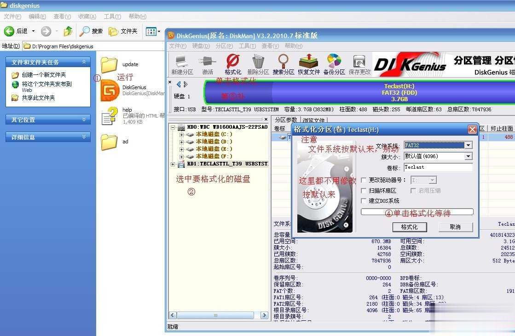Open Explorer 文件(F) menu
This screenshot has height=336, width=515.
coord(12,17)
